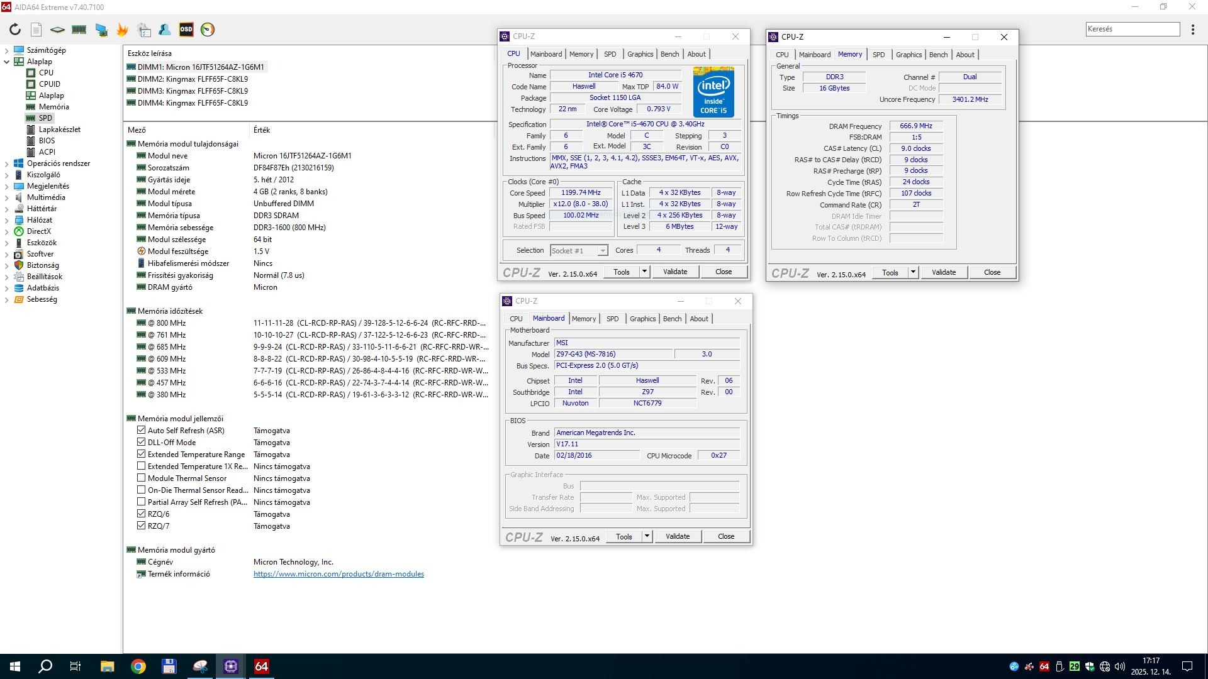The image size is (1208, 679).
Task: Toggle the RZQ/7 checkbox
Action: pos(142,526)
